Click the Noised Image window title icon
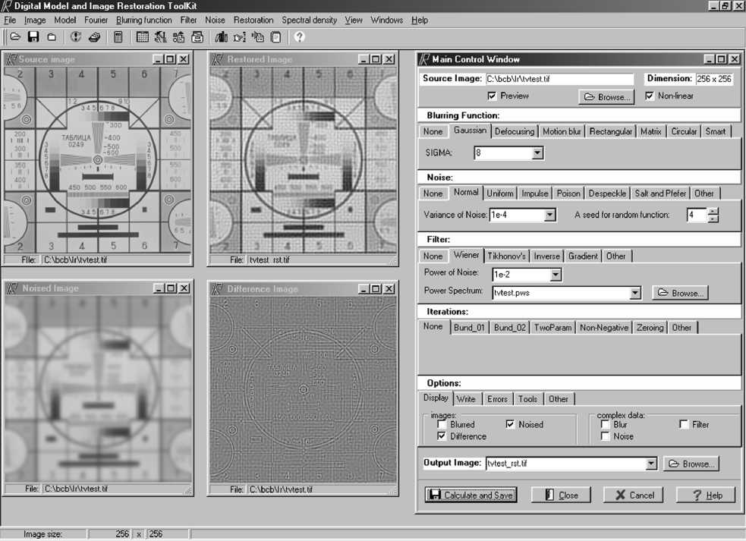 (x=12, y=288)
